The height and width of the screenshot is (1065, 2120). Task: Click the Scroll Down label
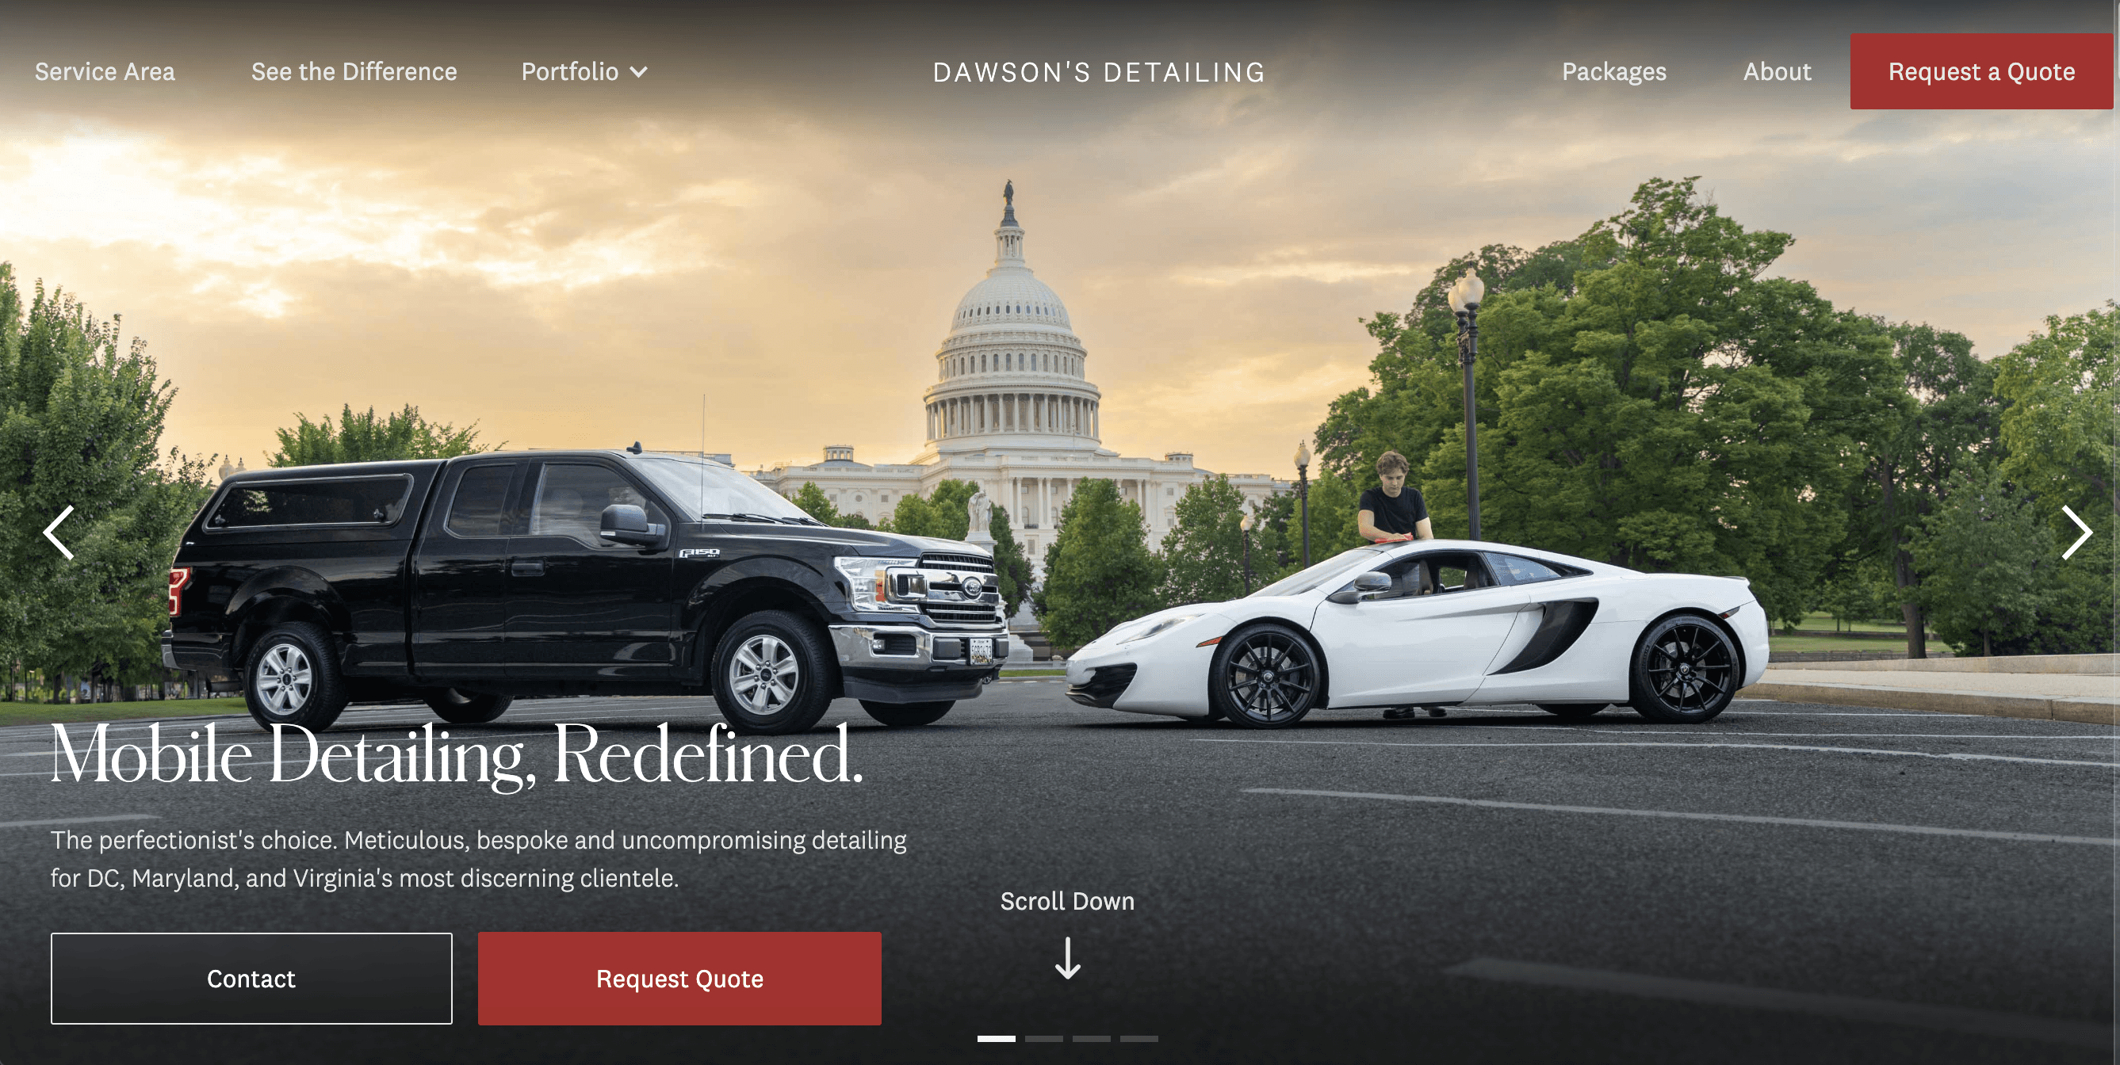click(x=1067, y=901)
